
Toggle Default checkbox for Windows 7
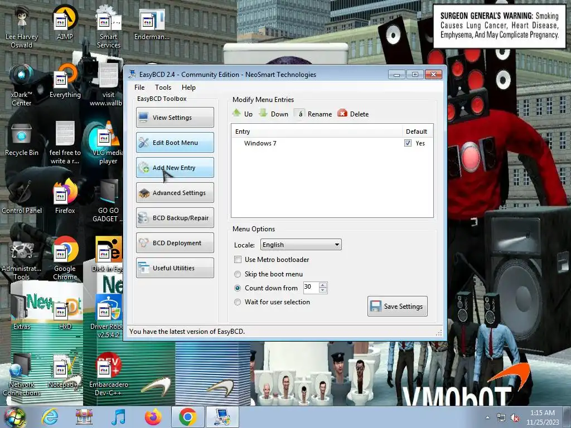pyautogui.click(x=408, y=143)
